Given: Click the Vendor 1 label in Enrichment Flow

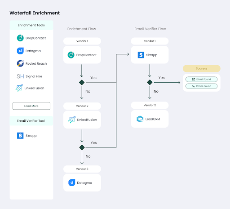Looking at the screenshot, I should tap(82, 41).
